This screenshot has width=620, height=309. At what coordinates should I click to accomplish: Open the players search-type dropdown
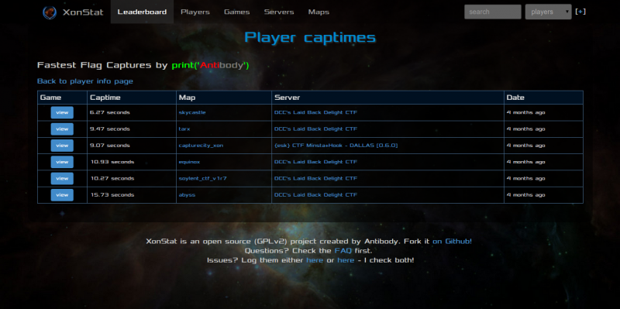[x=548, y=12]
